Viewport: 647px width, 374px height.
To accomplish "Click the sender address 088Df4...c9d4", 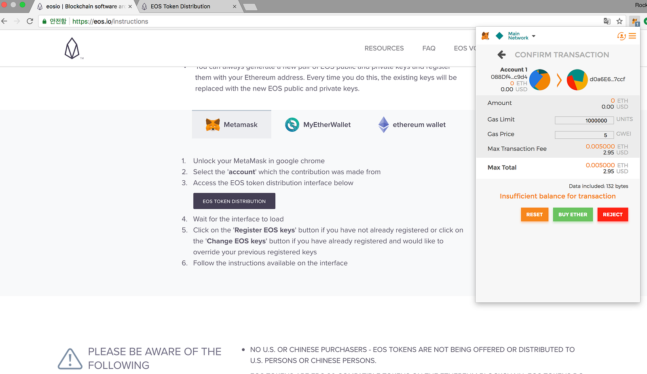I will tap(509, 77).
